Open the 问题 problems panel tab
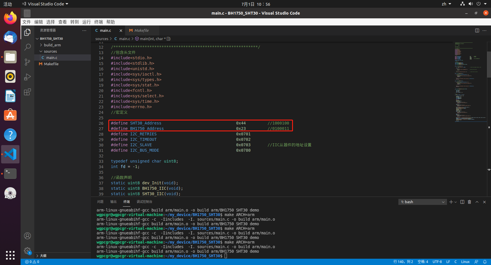Image resolution: width=491 pixels, height=265 pixels. pos(100,202)
